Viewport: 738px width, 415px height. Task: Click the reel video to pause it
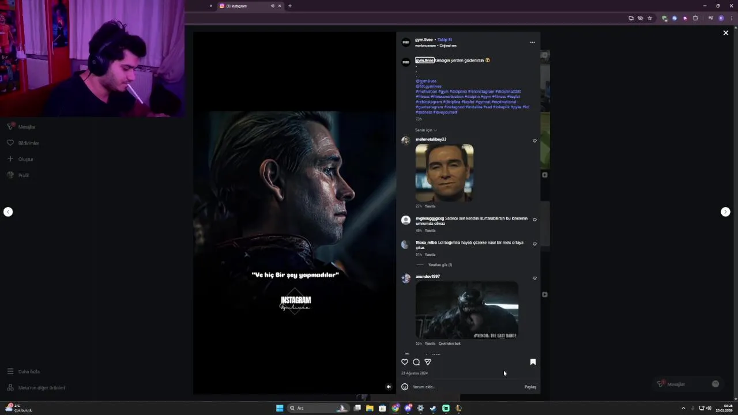coord(294,213)
